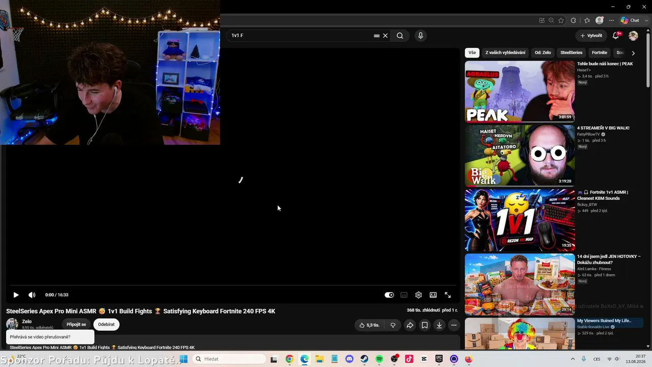Enter fullscreen mode in the video player
Image resolution: width=652 pixels, height=367 pixels.
point(448,295)
